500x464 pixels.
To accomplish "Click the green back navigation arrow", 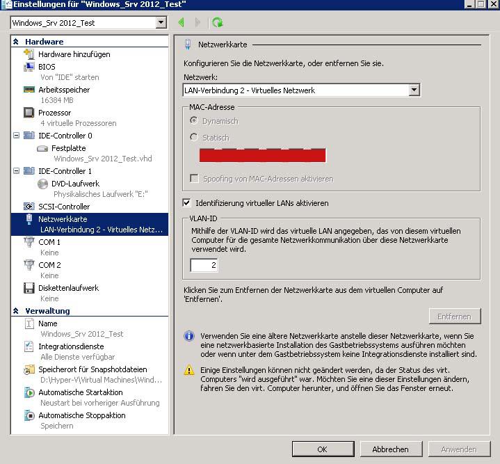I will coord(181,22).
